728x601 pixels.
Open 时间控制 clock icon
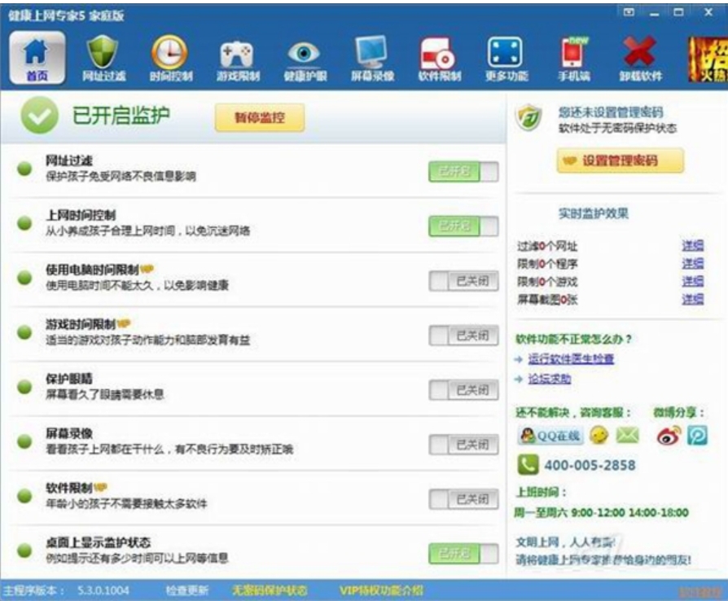(170, 59)
